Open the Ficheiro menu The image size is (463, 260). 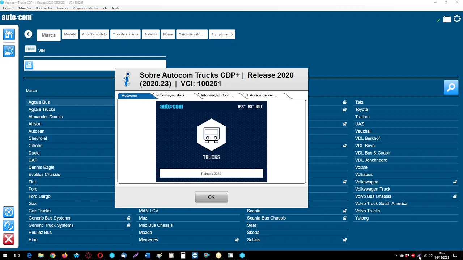pyautogui.click(x=8, y=8)
